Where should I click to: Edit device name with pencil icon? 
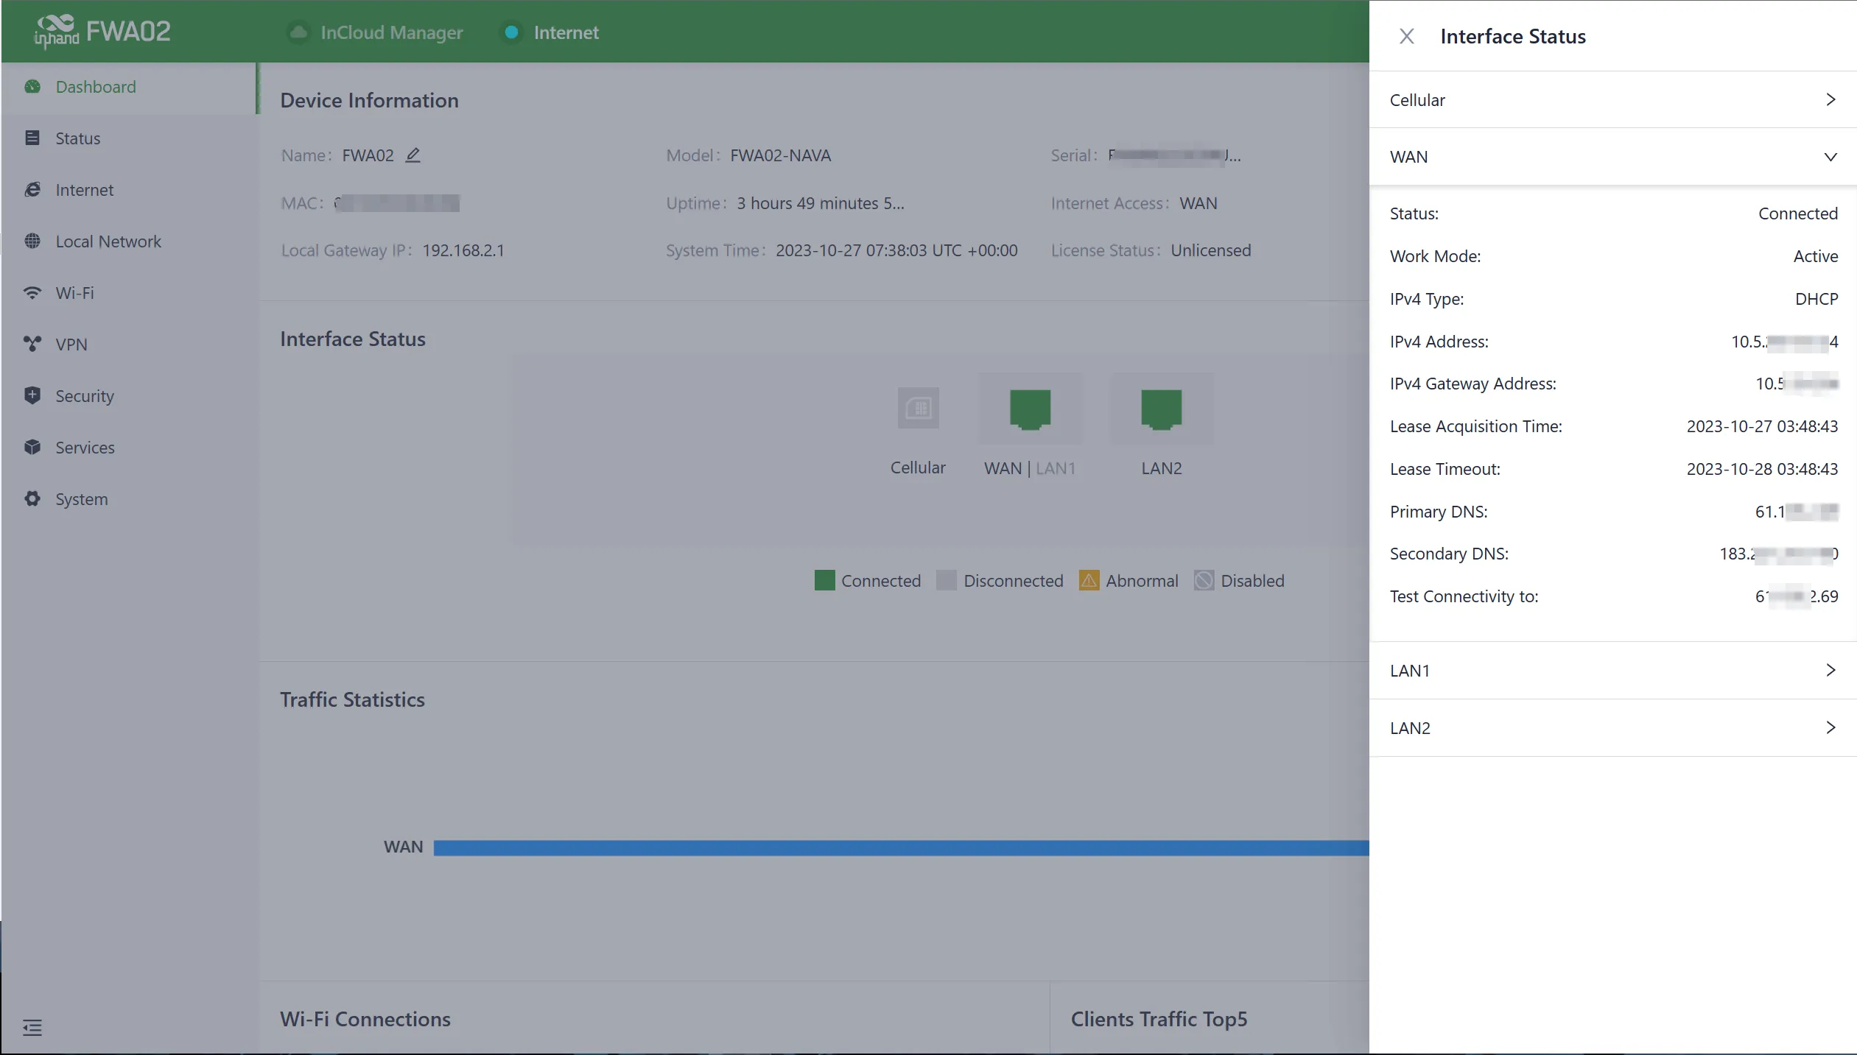413,155
